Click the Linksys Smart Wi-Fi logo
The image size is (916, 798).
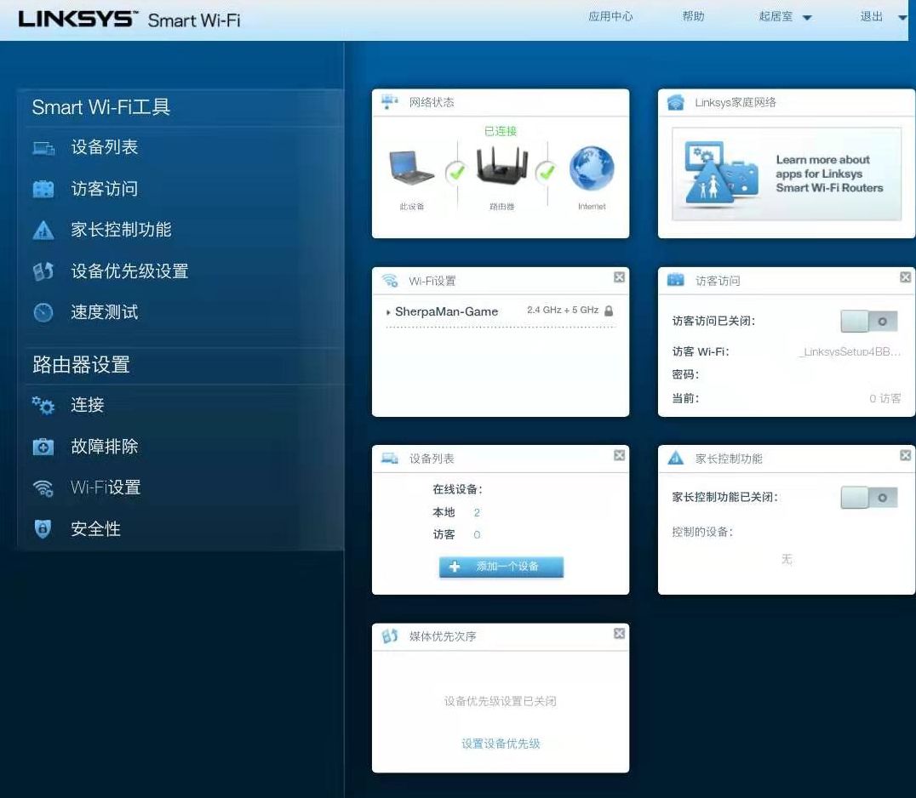click(129, 20)
